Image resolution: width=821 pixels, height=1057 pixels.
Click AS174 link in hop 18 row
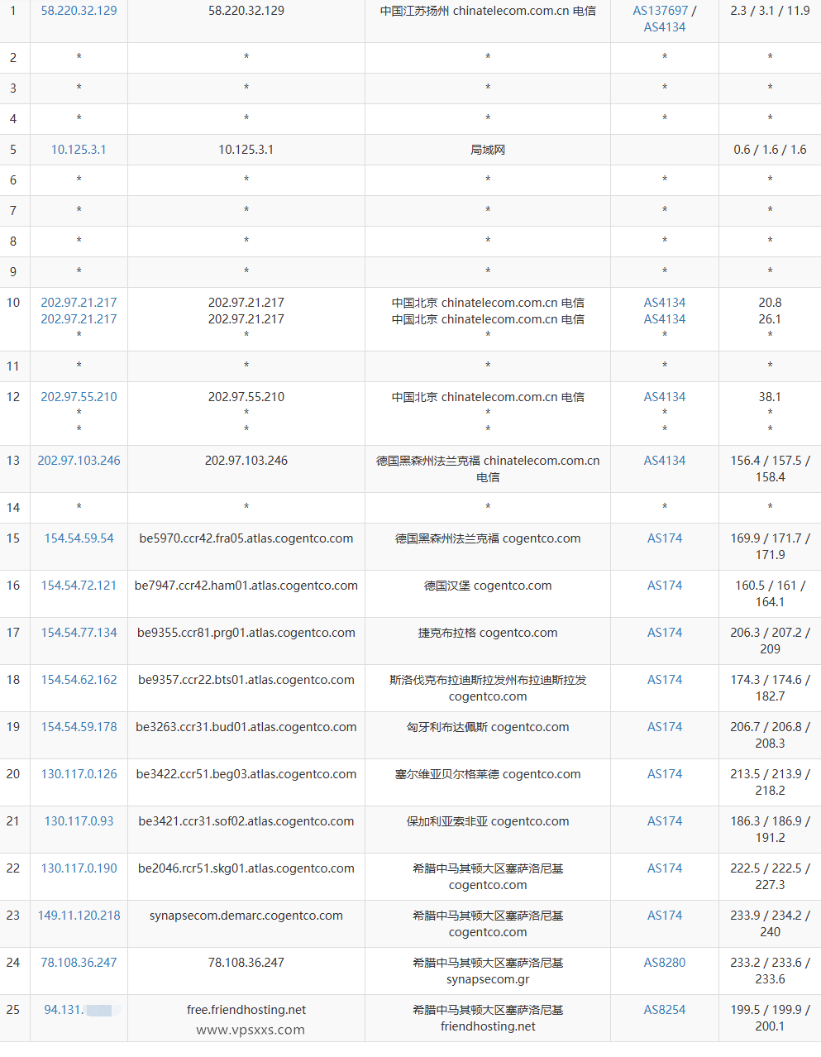[x=665, y=680]
